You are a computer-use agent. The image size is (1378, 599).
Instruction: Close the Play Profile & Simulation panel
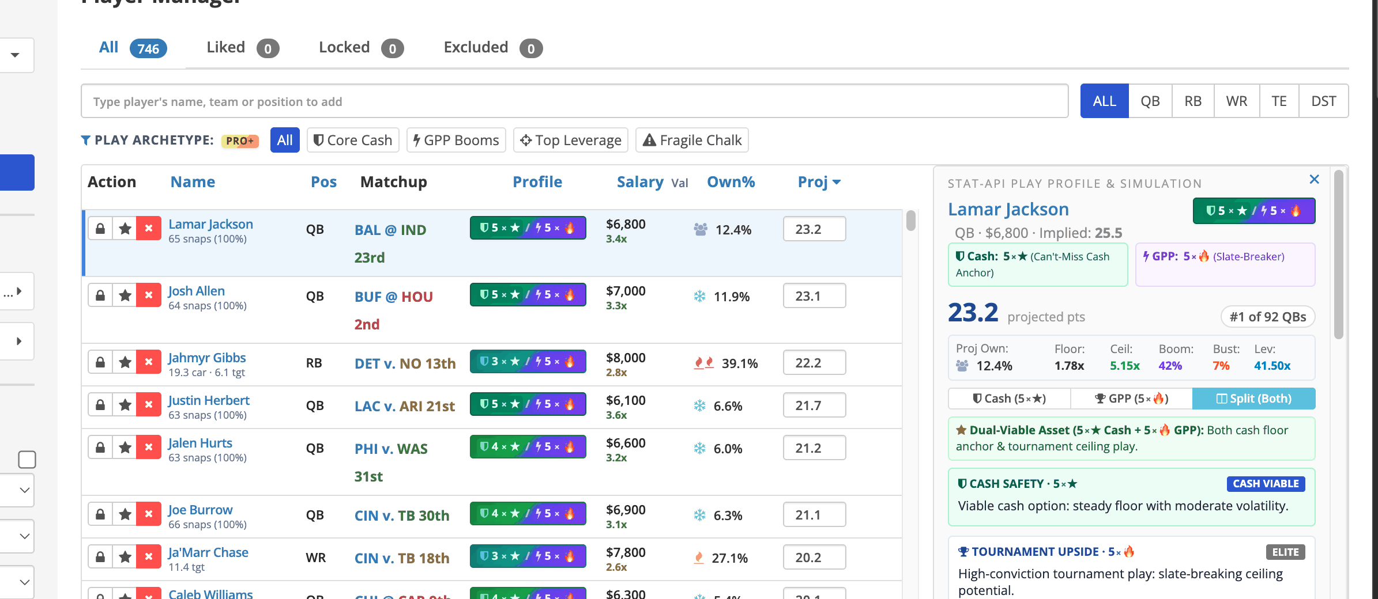(1314, 179)
